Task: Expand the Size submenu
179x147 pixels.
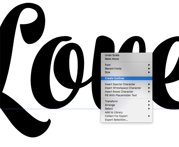Action: click(x=107, y=72)
